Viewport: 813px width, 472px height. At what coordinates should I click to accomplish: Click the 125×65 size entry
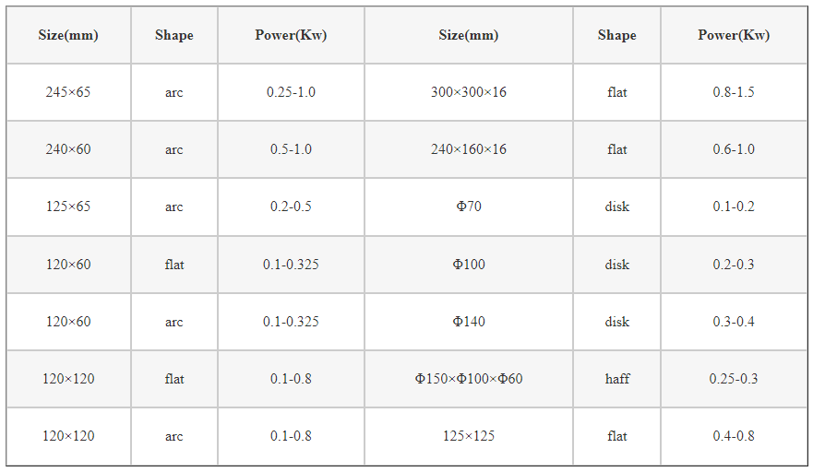(x=68, y=206)
